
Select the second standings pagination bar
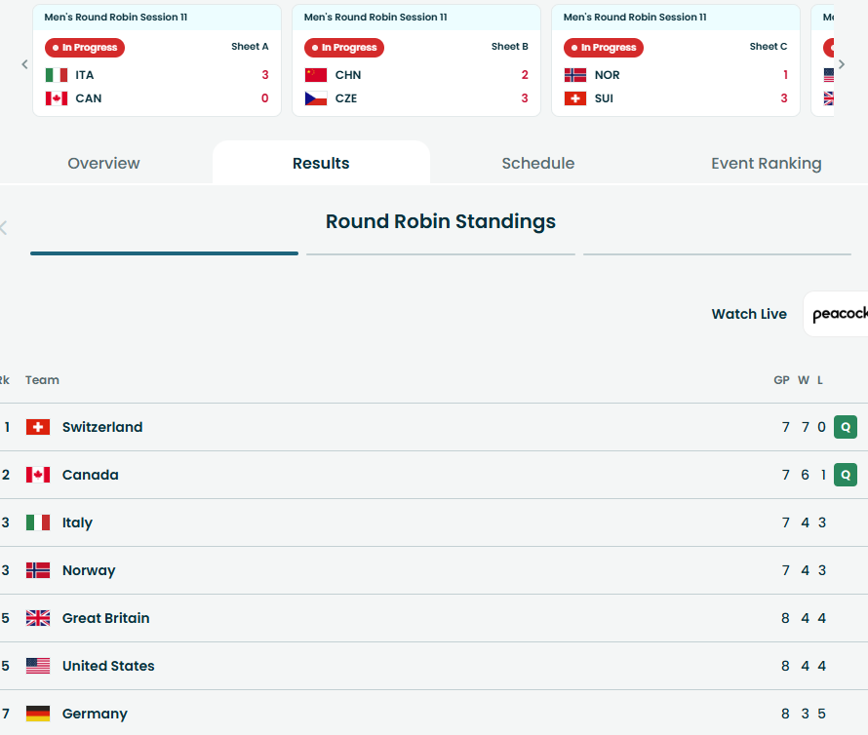click(x=441, y=254)
